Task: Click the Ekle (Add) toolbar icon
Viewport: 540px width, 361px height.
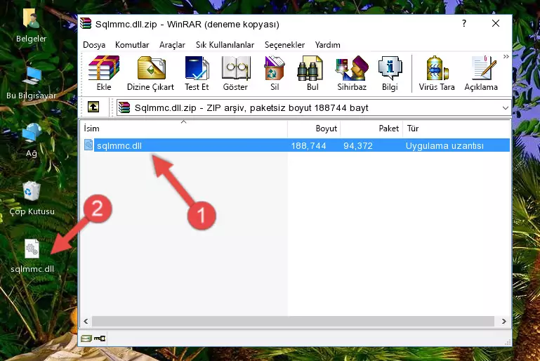Action: pyautogui.click(x=104, y=73)
